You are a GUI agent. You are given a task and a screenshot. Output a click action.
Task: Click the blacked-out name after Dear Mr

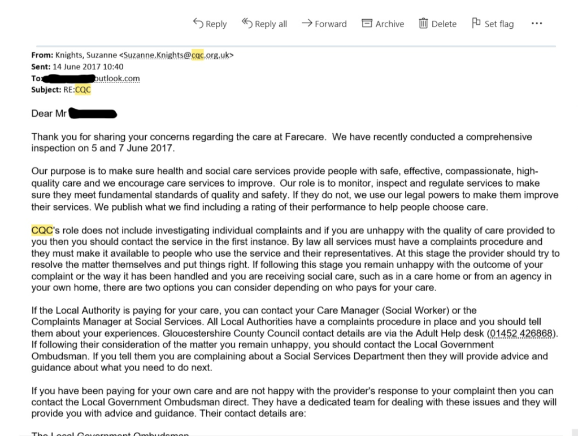93,114
